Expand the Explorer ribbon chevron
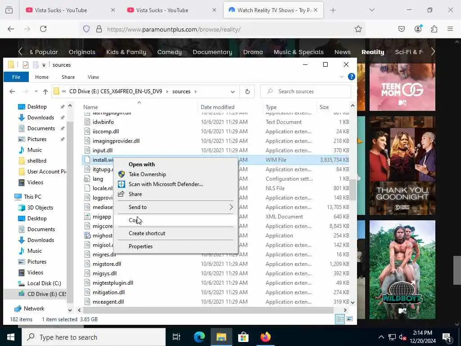461x346 pixels. (x=342, y=77)
